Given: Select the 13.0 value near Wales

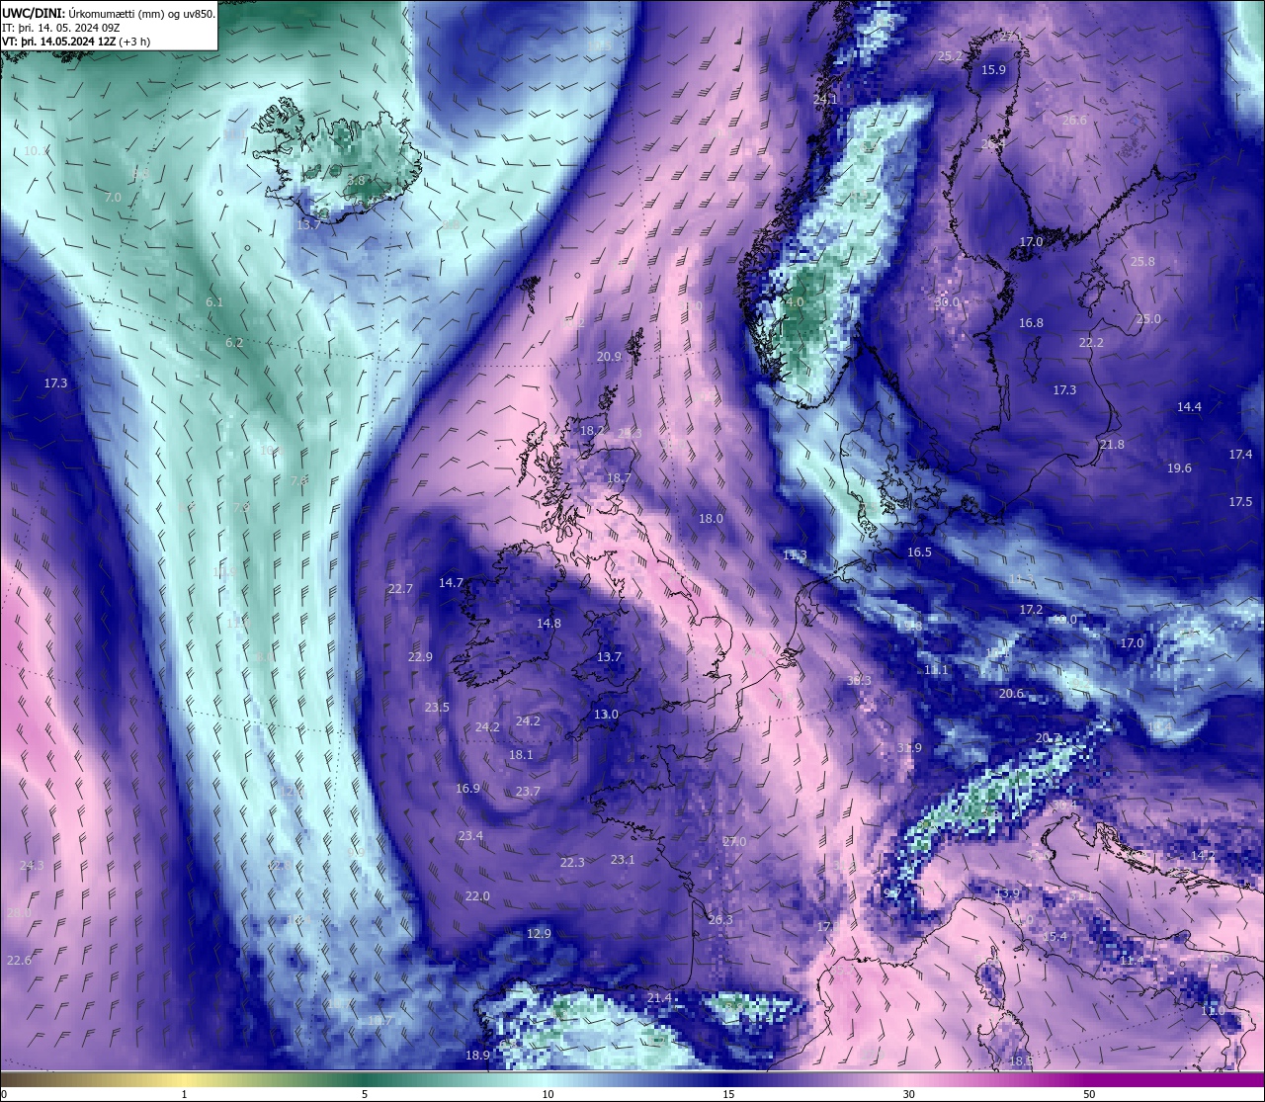Looking at the screenshot, I should (606, 715).
